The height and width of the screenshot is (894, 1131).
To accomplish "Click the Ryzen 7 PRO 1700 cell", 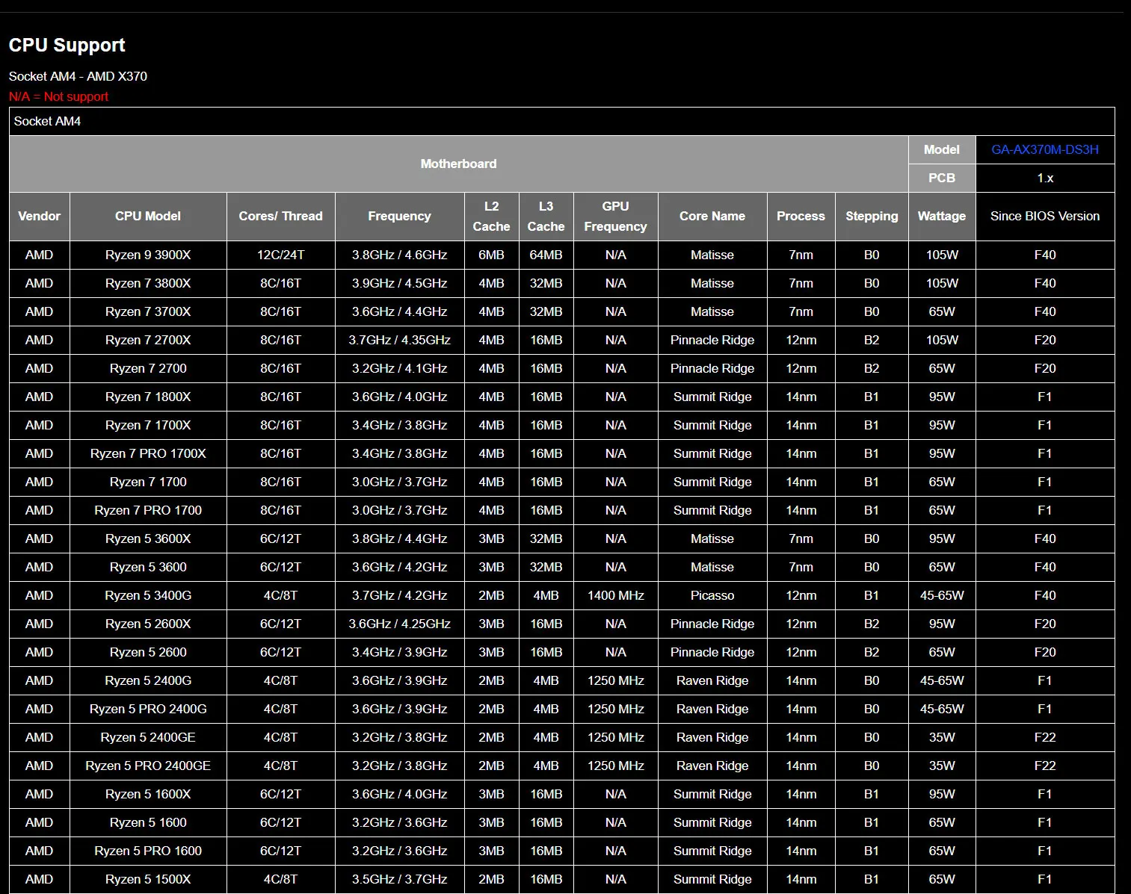I will 148,510.
